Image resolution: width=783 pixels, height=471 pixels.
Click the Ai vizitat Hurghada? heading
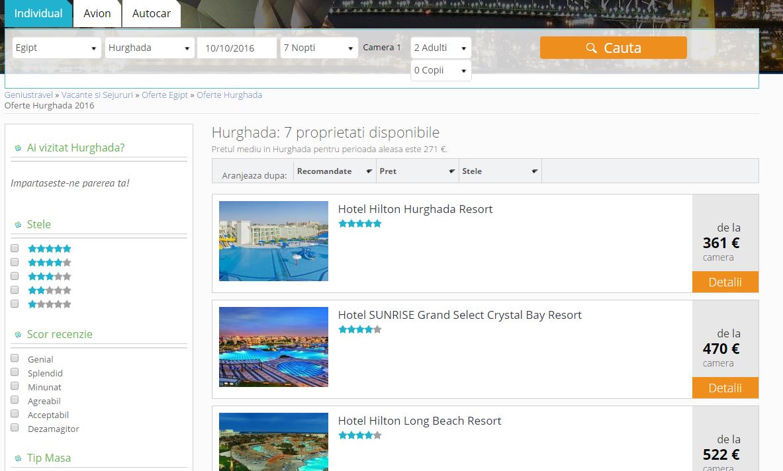tap(76, 148)
